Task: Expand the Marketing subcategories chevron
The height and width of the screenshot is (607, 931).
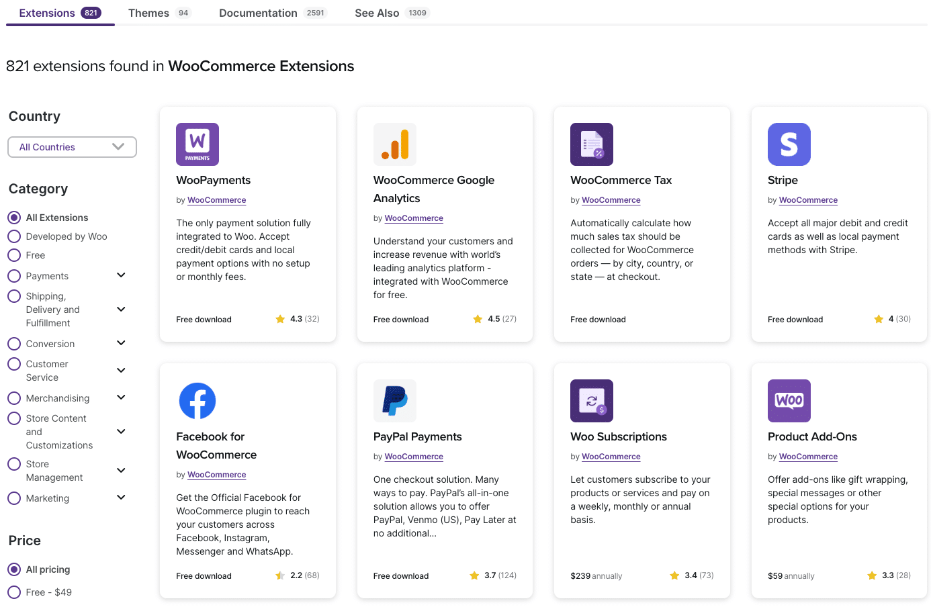Action: point(121,498)
